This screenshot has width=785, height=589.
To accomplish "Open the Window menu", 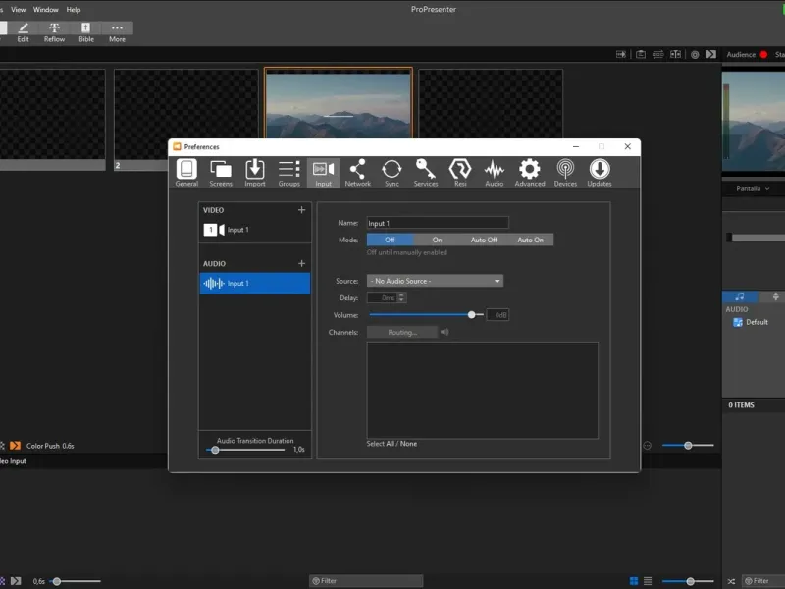I will point(45,10).
